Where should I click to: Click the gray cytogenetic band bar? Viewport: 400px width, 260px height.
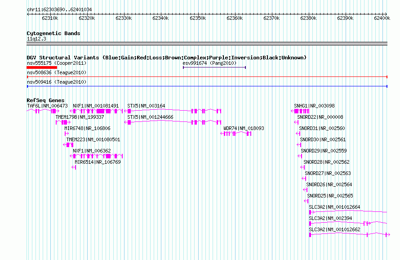tap(207, 44)
